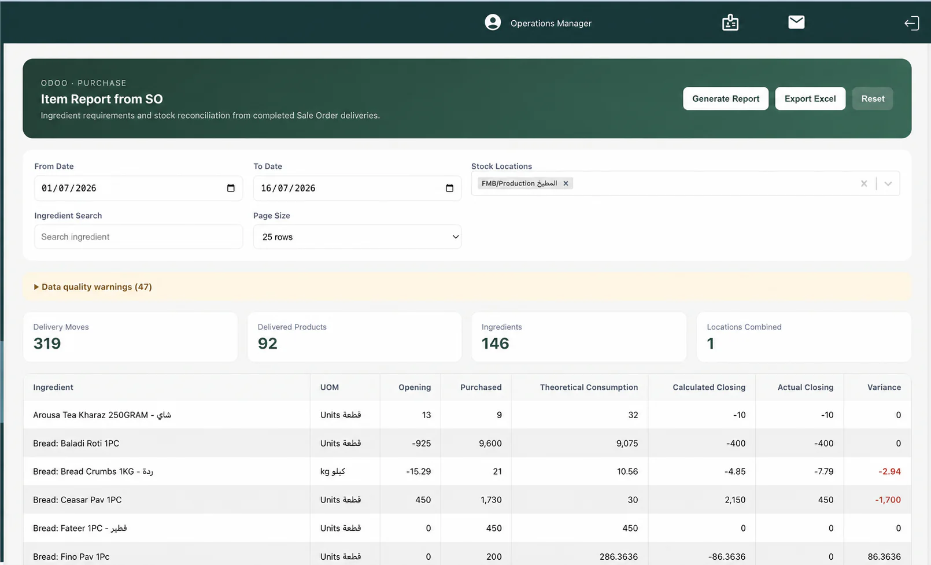Image resolution: width=931 pixels, height=565 pixels.
Task: Click the Generate Report button
Action: [726, 98]
